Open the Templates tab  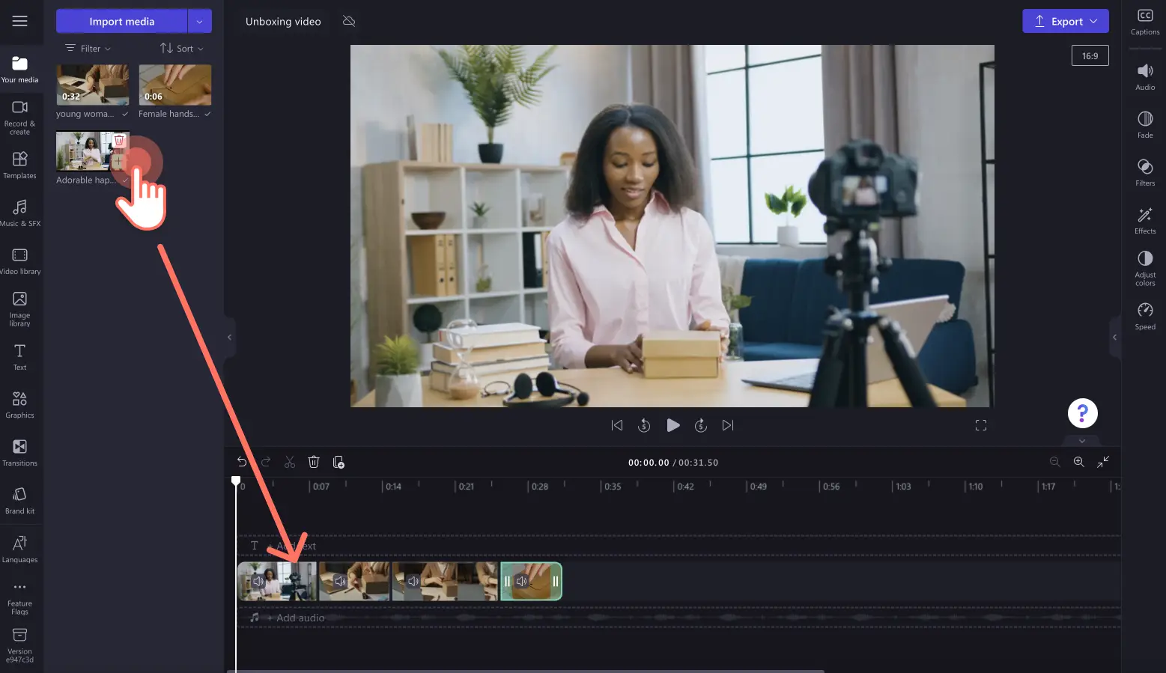[20, 165]
